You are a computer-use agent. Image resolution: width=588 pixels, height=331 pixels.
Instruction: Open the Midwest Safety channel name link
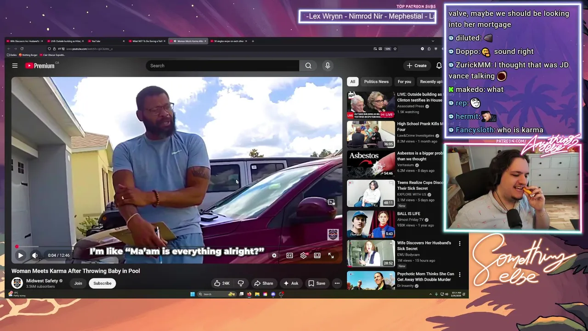[x=42, y=281]
